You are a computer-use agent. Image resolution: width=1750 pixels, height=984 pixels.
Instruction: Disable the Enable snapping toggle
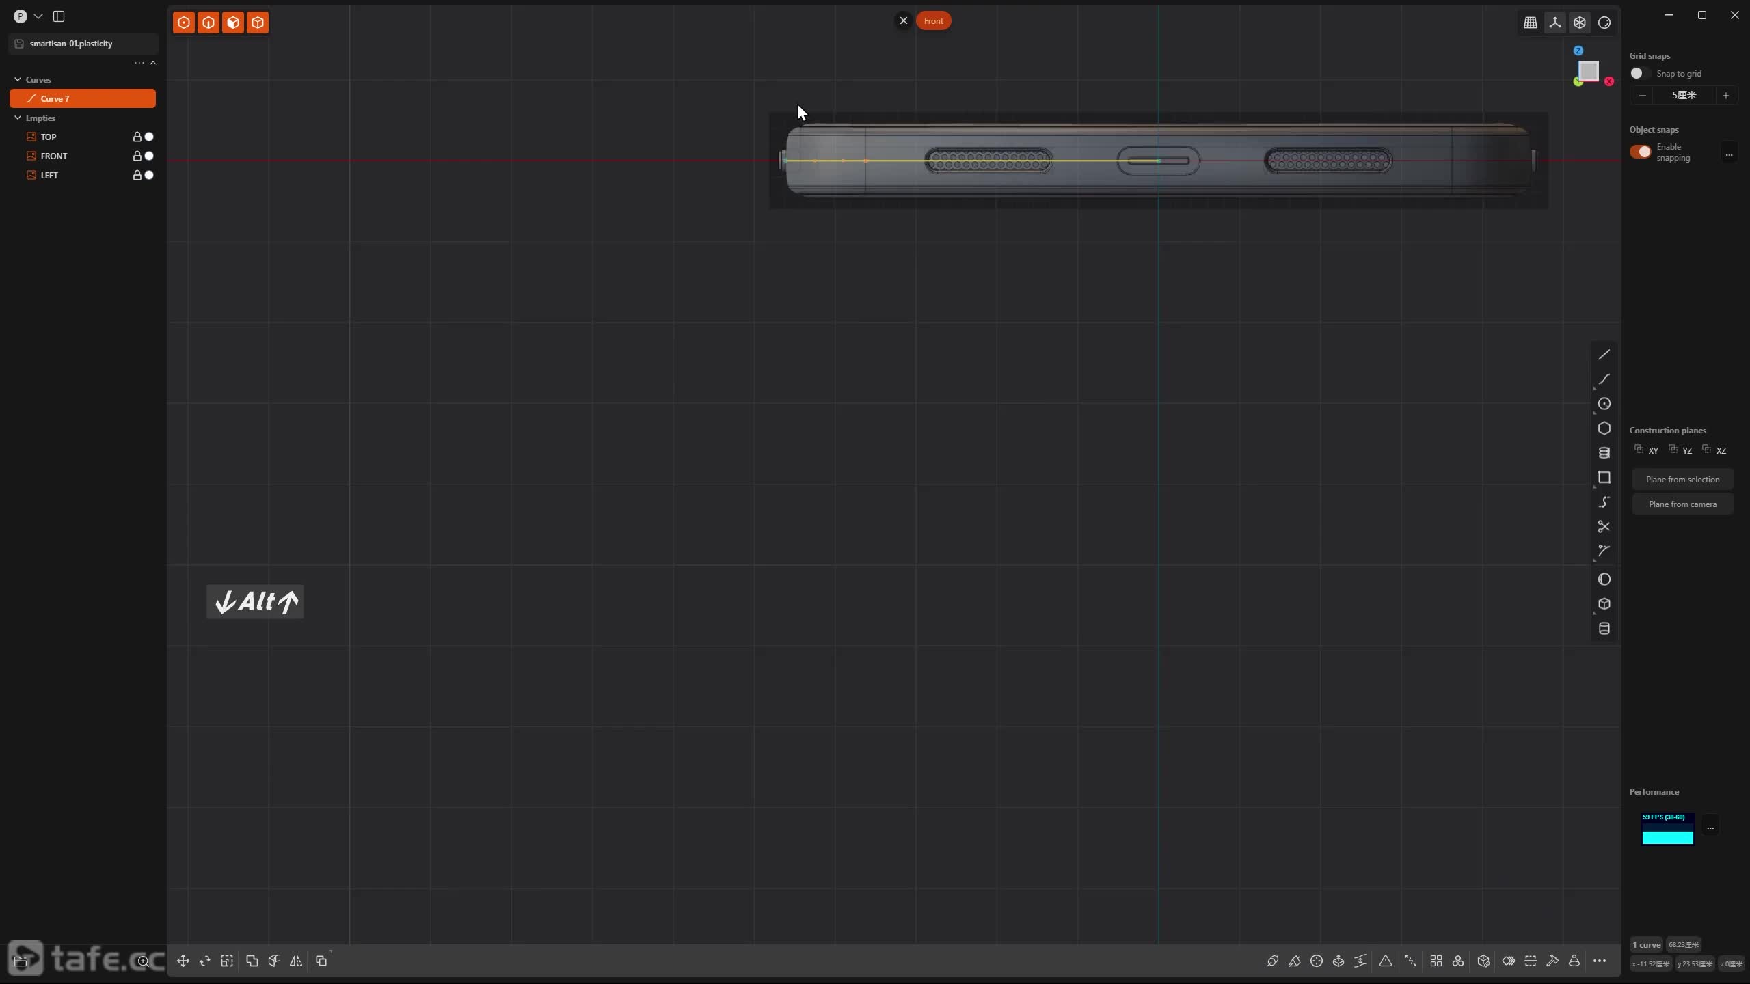coord(1640,152)
